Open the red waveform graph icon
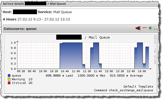 [144, 28]
